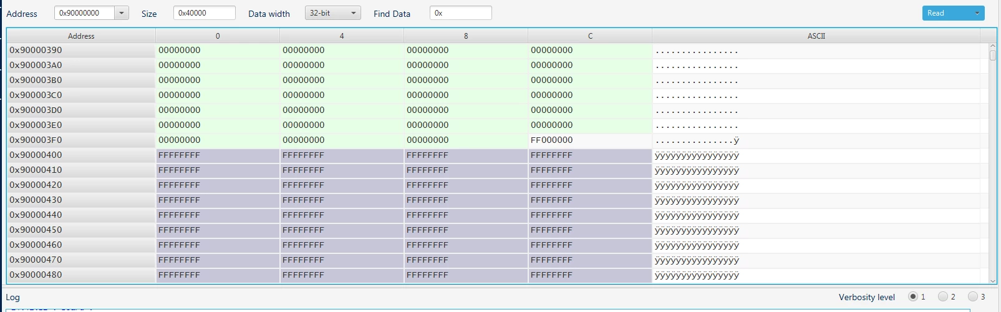Screen dimensions: 1001x312
Task: Click column C cell in row 0x90000470
Action: (590, 260)
